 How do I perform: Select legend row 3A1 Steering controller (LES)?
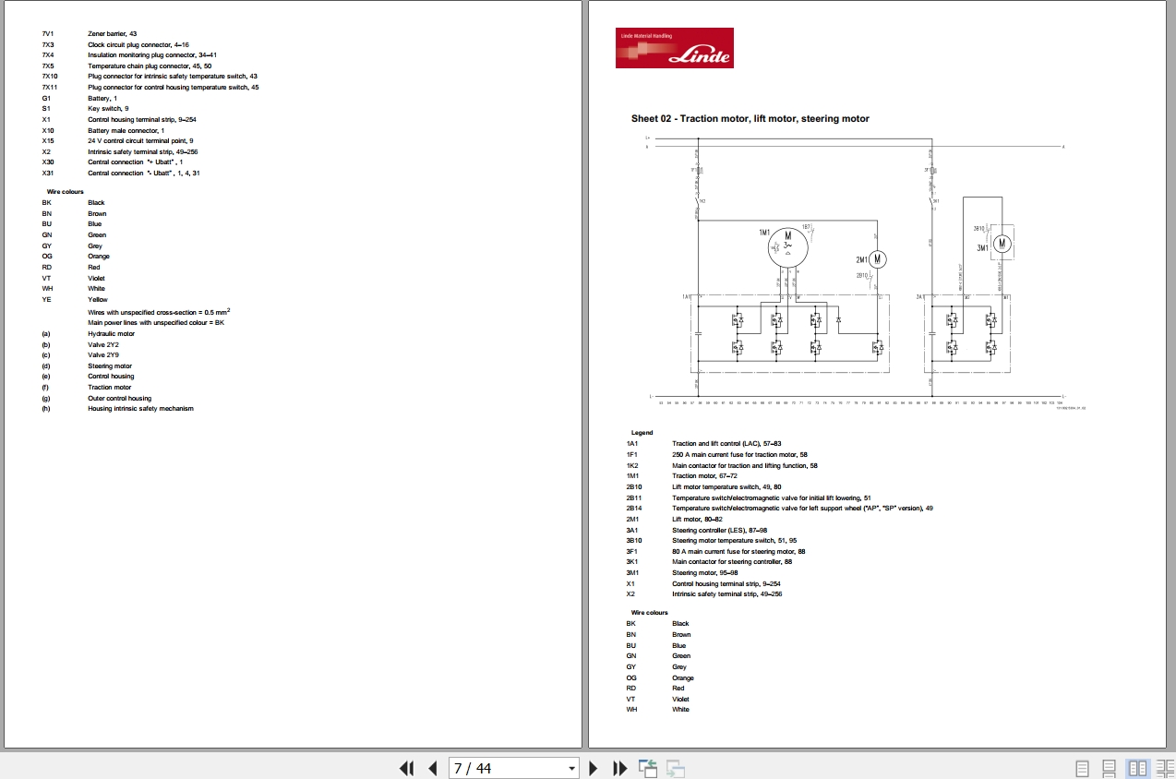[x=696, y=530]
